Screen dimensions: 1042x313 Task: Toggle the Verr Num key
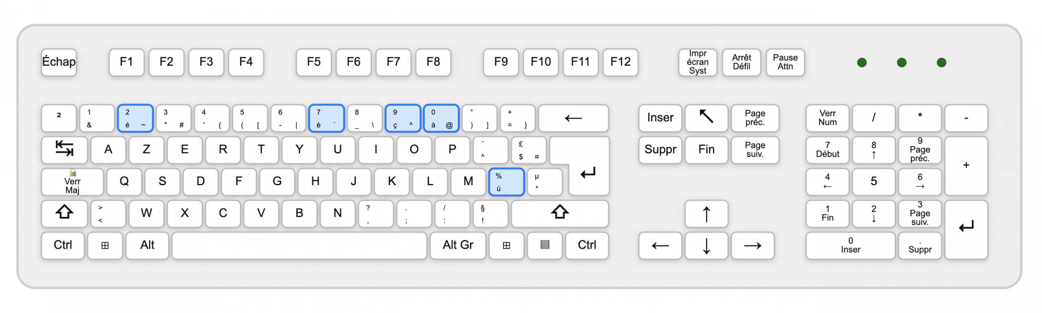pyautogui.click(x=827, y=118)
